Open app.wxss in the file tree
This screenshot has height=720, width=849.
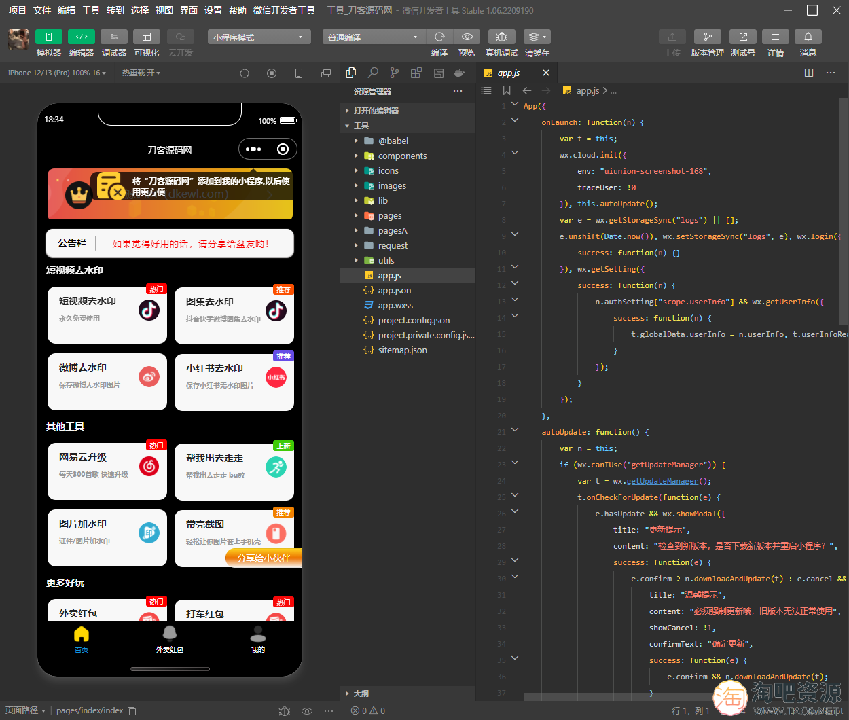[408, 305]
